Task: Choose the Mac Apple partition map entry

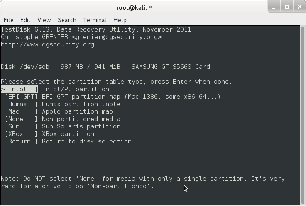Action: (x=59, y=111)
